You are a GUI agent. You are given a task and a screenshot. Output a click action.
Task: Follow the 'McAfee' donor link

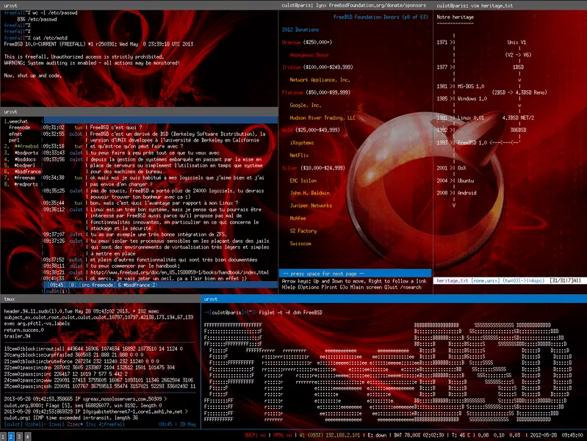point(298,218)
